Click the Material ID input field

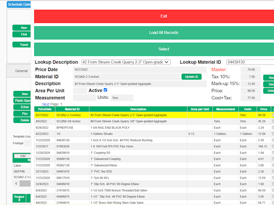tap(126, 77)
